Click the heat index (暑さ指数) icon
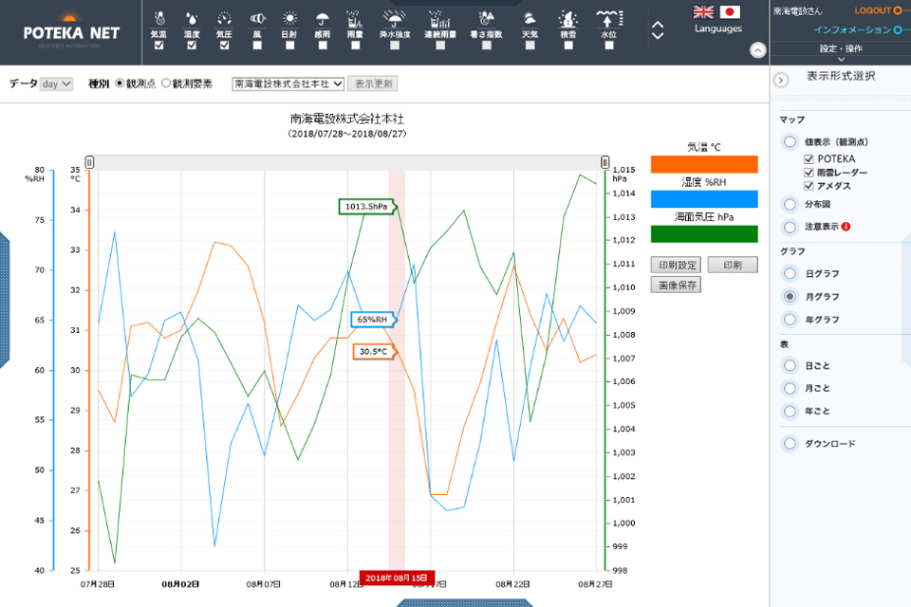The image size is (911, 607). coord(486,19)
